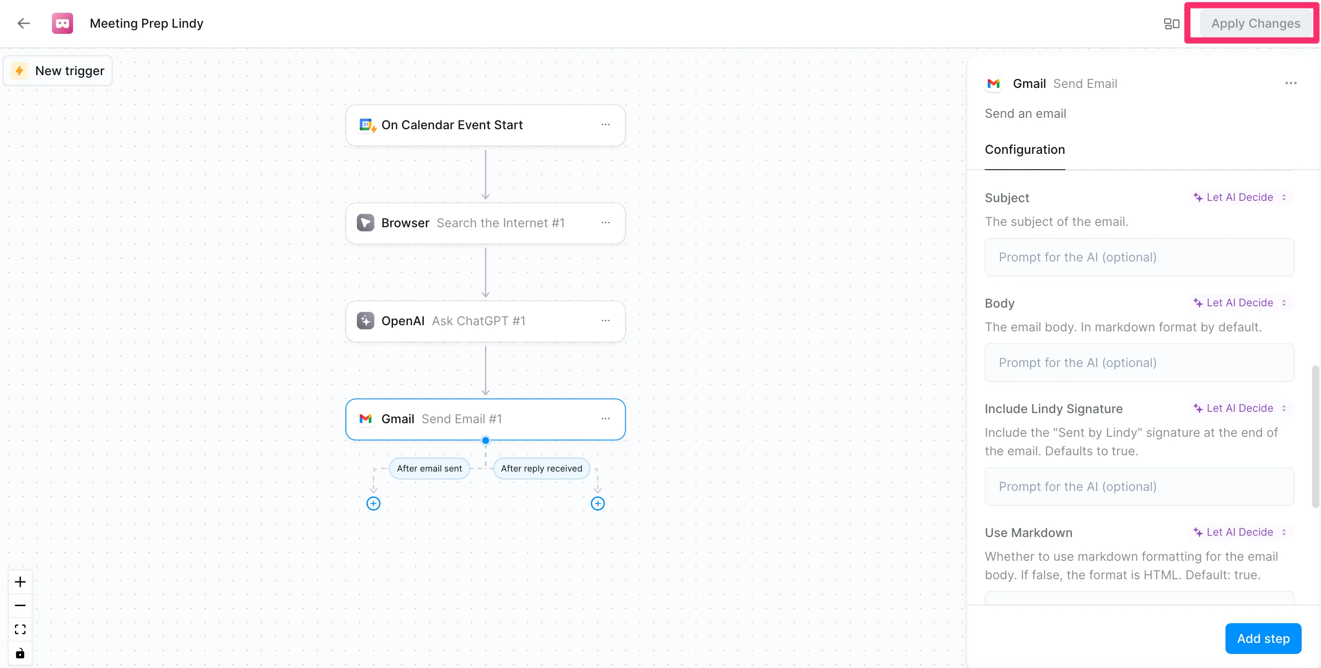Image resolution: width=1321 pixels, height=668 pixels.
Task: Toggle the layout view icon beside Apply Changes
Action: [x=1171, y=24]
